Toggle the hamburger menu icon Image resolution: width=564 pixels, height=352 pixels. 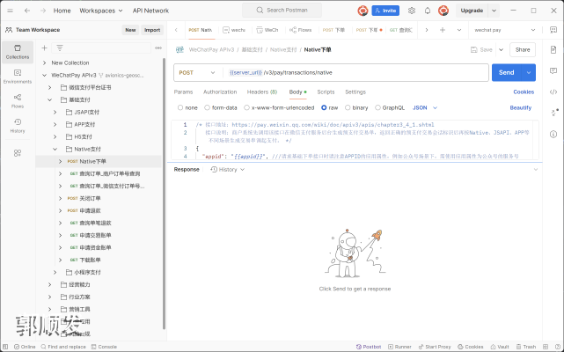point(10,11)
